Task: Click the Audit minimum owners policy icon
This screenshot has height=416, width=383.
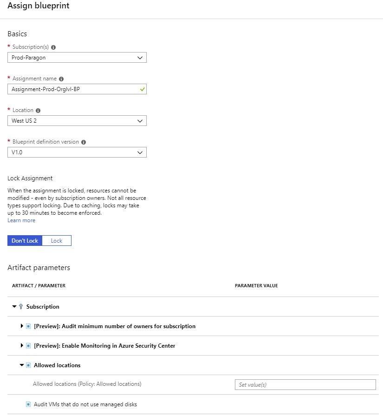Action: pos(28,326)
